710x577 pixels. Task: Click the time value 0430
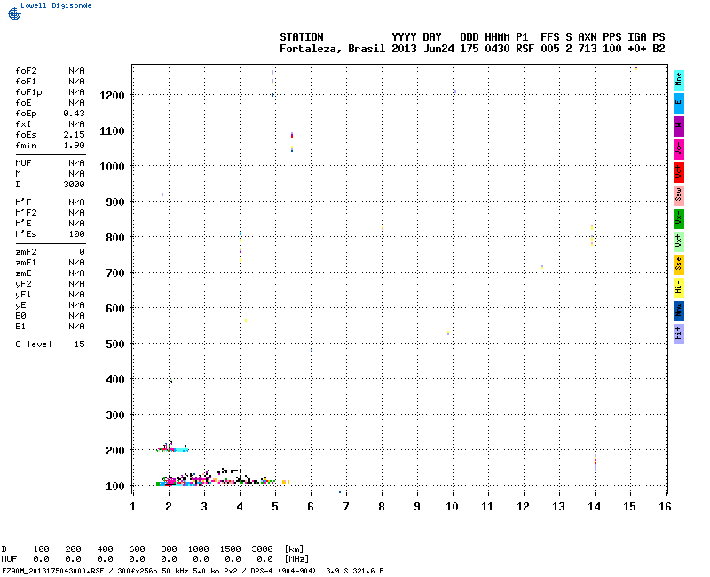[497, 49]
